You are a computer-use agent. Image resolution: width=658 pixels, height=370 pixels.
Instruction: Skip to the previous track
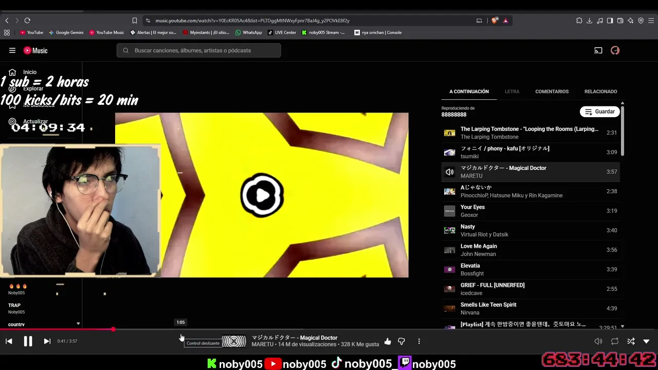click(9, 341)
